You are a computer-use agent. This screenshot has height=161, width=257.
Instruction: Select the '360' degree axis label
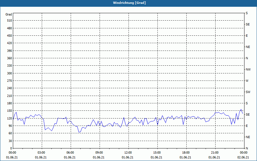[10, 58]
